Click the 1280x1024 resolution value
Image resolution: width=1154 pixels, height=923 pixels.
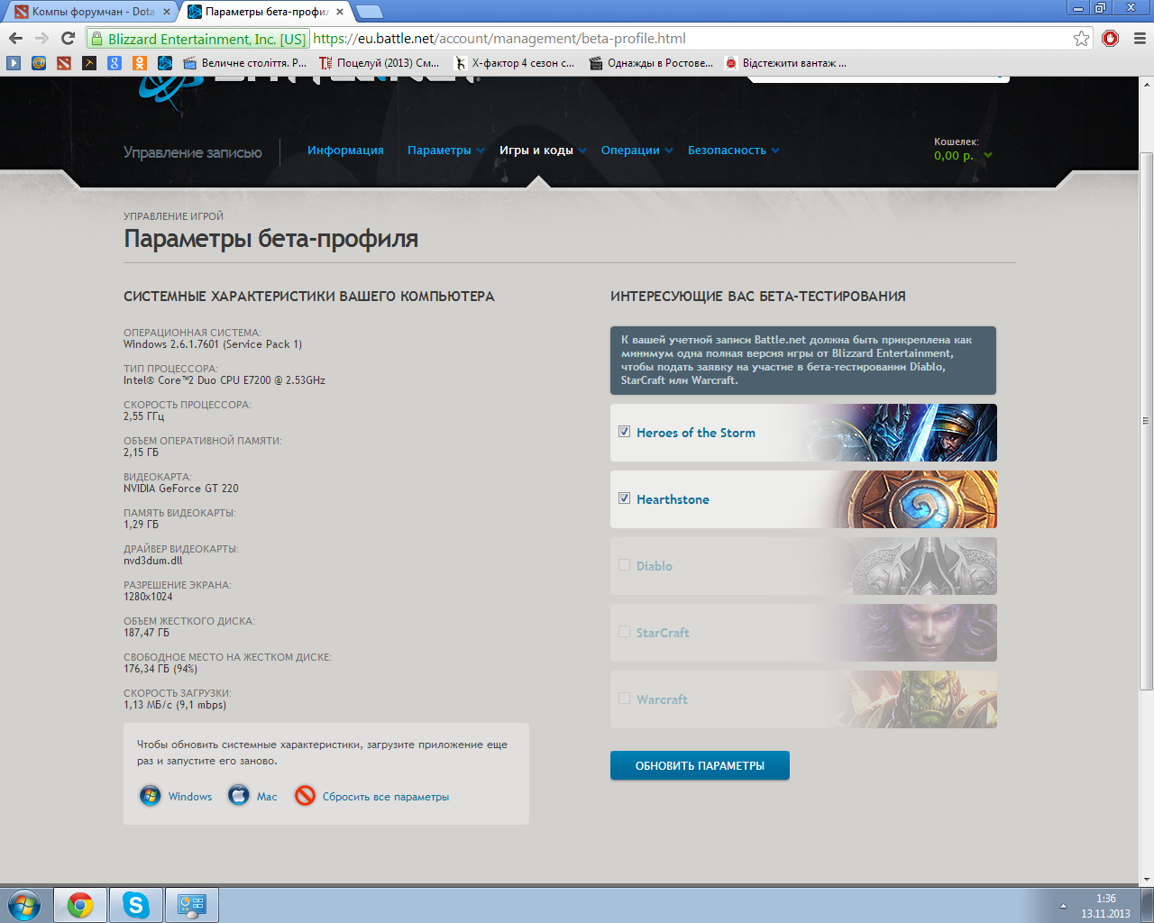[148, 597]
